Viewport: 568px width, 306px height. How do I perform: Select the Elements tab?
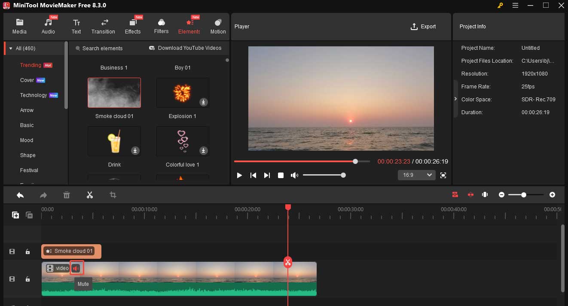(189, 27)
